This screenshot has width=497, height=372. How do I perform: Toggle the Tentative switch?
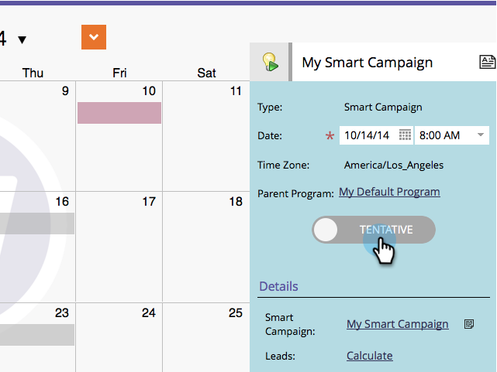(x=374, y=230)
